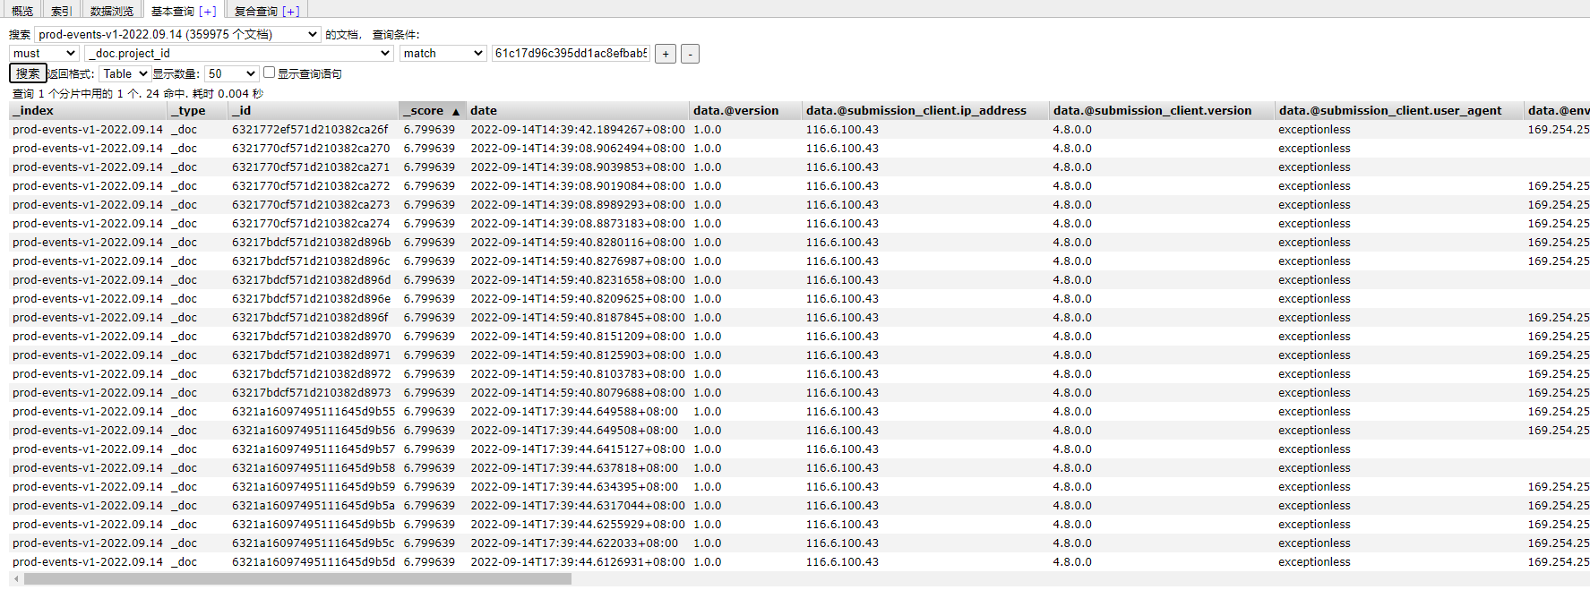Open the index selector prod-events-v1-2022.09.14

(178, 34)
